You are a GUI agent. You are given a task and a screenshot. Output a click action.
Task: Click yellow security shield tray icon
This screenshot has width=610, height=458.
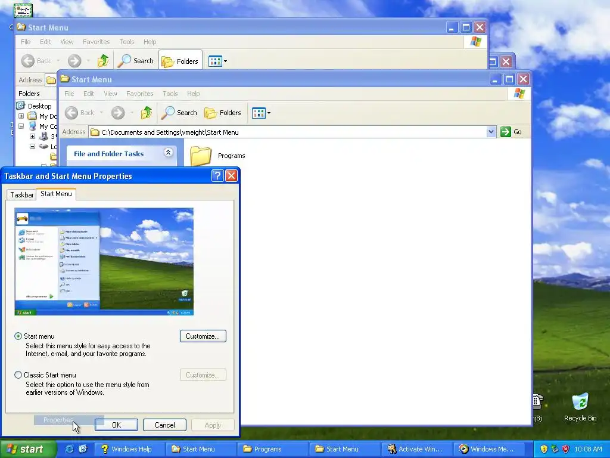tap(544, 449)
